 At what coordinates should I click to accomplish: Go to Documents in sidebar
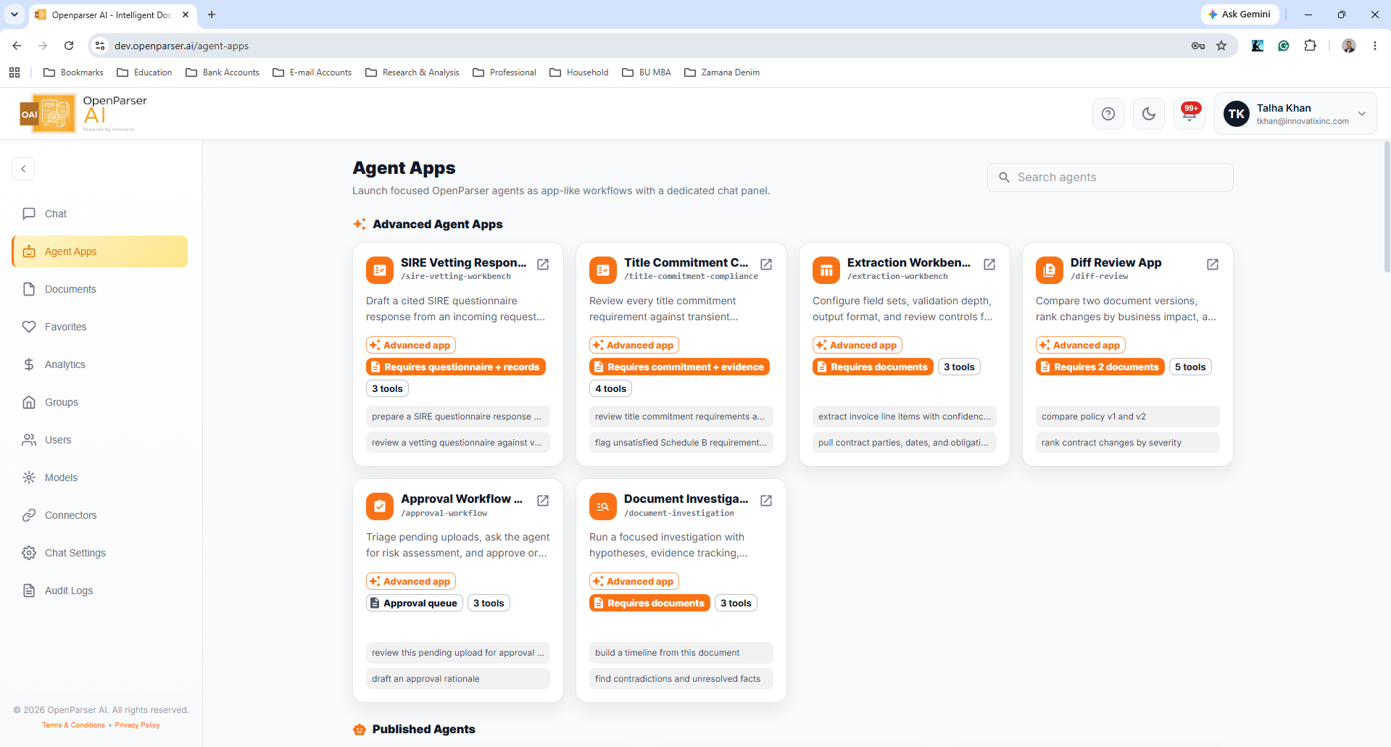click(x=100, y=289)
